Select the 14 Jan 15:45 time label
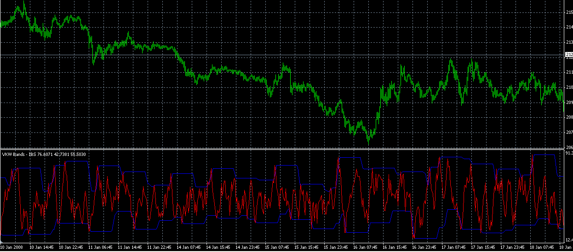573x252 pixels. click(x=218, y=247)
